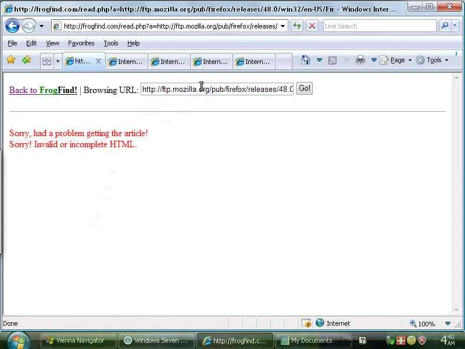
Task: Close the active frogfind tab
Action: (98, 61)
